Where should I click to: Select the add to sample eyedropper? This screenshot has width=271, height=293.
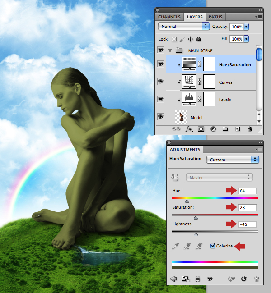point(187,246)
